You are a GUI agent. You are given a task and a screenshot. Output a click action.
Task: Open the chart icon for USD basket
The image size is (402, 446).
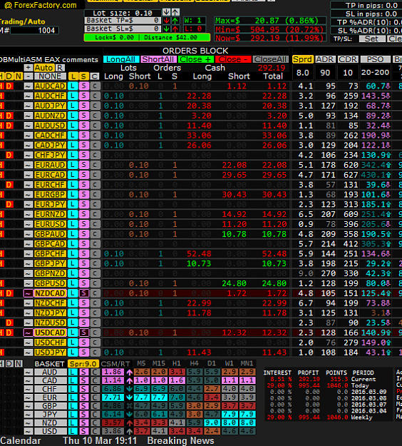pyautogui.click(x=28, y=431)
